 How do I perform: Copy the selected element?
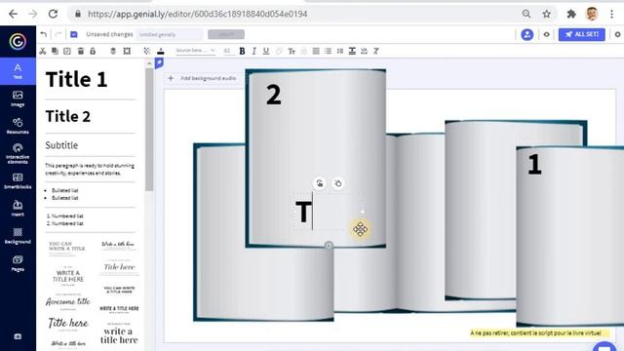tap(55, 51)
